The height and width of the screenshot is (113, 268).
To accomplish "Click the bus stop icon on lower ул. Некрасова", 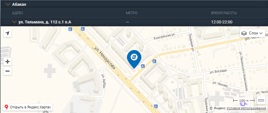I will pyautogui.click(x=156, y=106).
